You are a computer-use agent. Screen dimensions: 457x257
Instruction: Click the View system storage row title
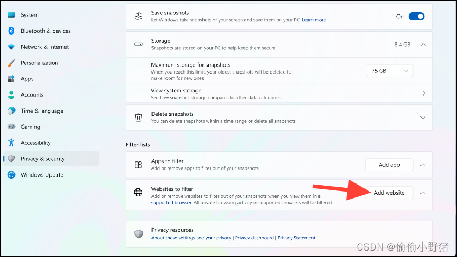[x=176, y=91]
